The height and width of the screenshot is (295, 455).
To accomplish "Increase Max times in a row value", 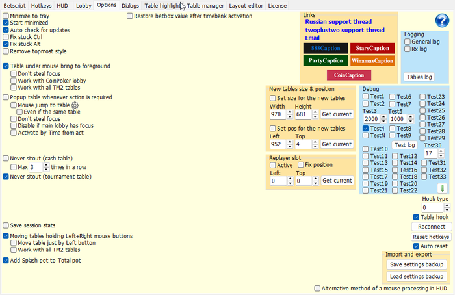I will coord(46,165).
